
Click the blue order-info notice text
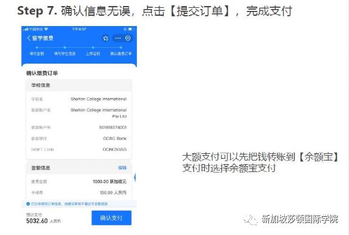(x=69, y=204)
